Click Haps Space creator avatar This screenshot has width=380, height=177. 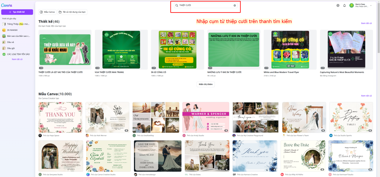[40, 135]
